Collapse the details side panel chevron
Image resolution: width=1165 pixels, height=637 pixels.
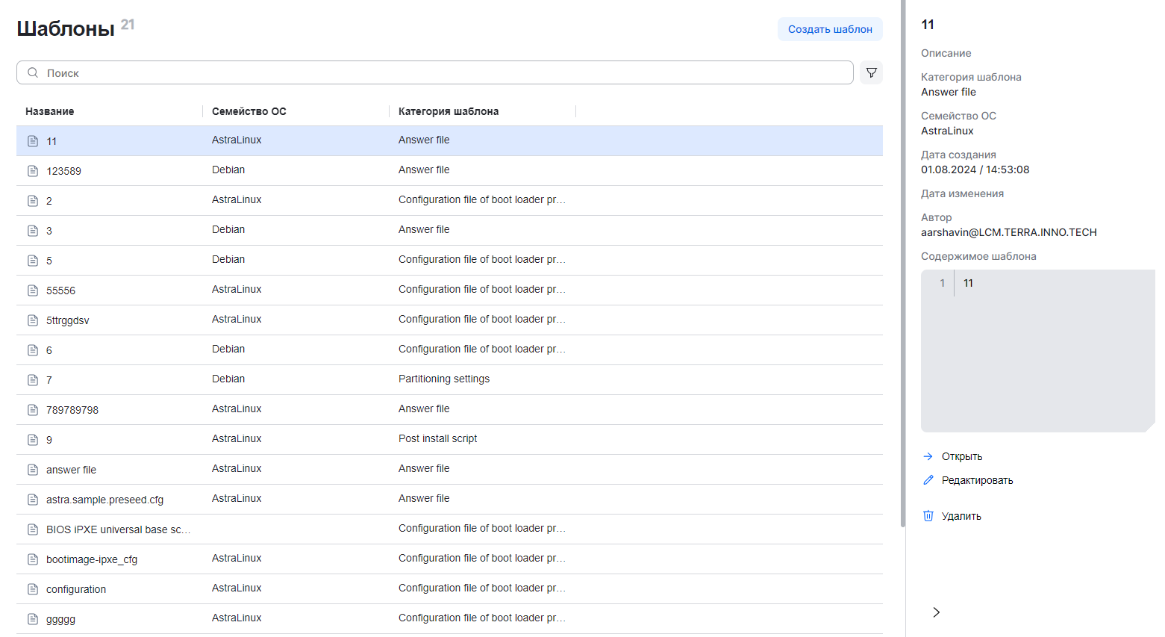coord(936,612)
